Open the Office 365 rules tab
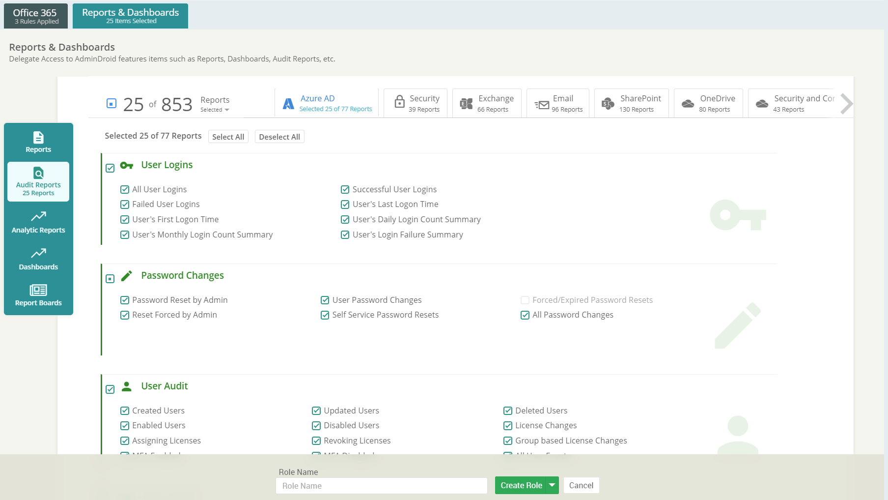 pos(35,15)
